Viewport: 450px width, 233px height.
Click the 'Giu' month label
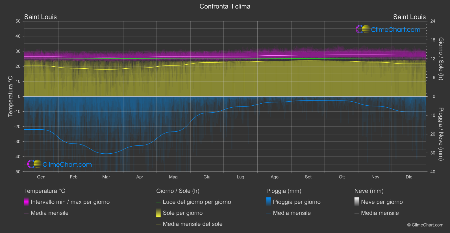click(x=207, y=177)
